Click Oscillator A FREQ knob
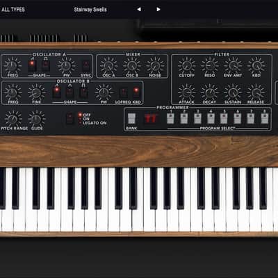 click(13, 65)
